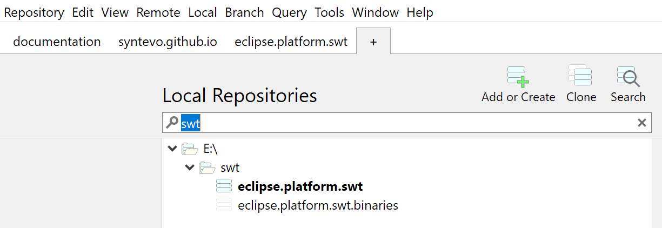The width and height of the screenshot is (662, 228).
Task: Click the Add or Create repository icon
Action: coord(518,76)
